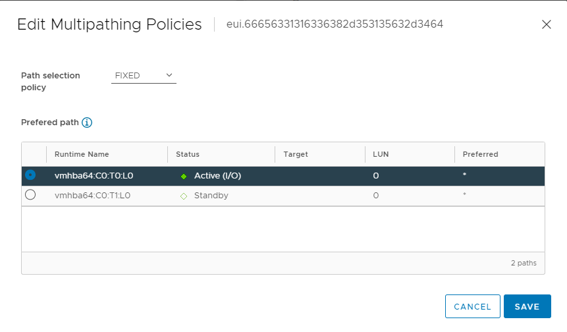Click preferred asterisk in vmhba64:C0:T0:L0 row
The height and width of the screenshot is (332, 567).
[x=464, y=175]
